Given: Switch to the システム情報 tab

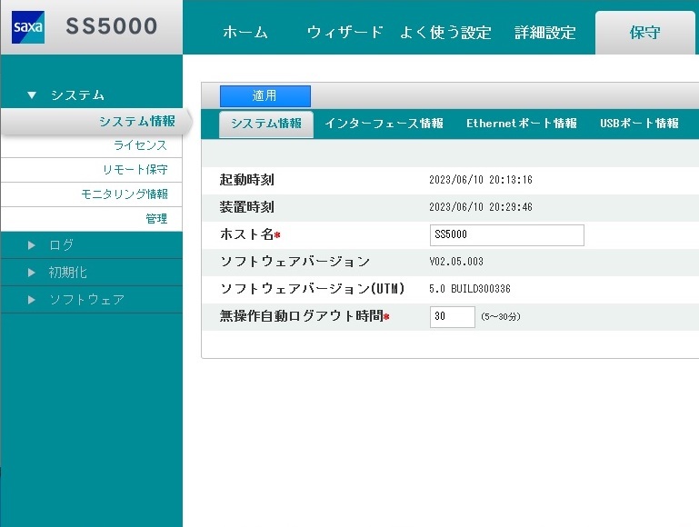Looking at the screenshot, I should click(x=266, y=124).
